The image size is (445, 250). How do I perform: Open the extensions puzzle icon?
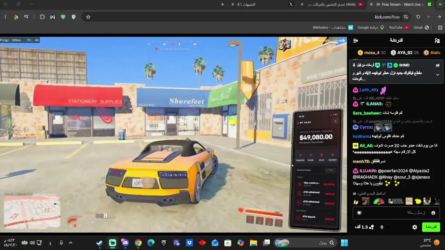tap(42, 17)
